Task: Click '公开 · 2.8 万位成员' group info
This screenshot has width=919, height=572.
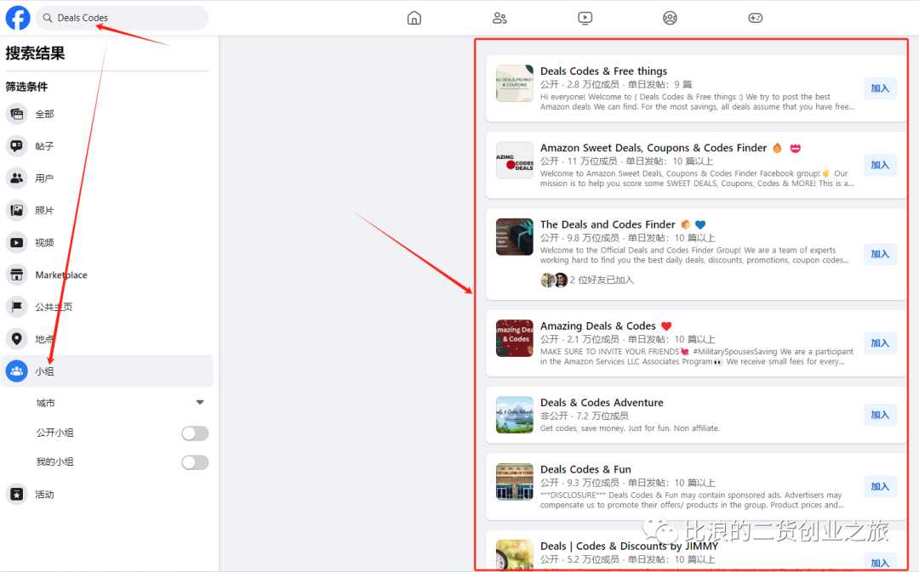Action: coord(579,84)
